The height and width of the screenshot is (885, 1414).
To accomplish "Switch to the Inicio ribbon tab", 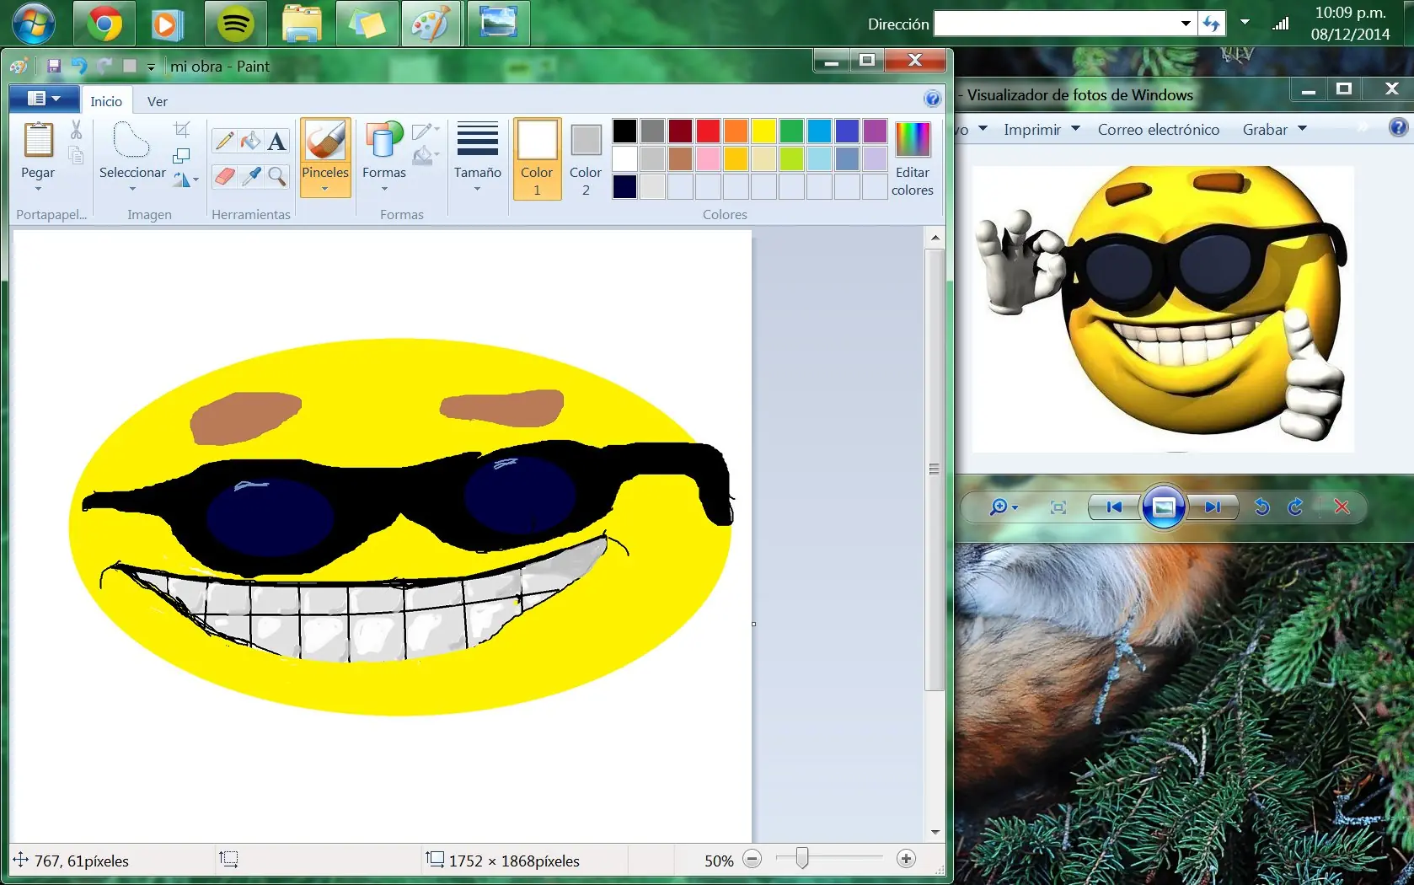I will (x=106, y=101).
